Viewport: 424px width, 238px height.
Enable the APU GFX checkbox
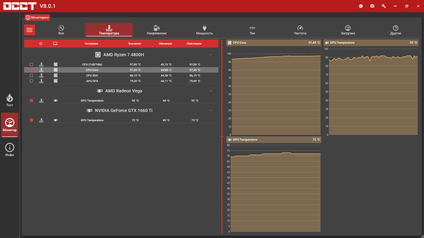[x=31, y=81]
